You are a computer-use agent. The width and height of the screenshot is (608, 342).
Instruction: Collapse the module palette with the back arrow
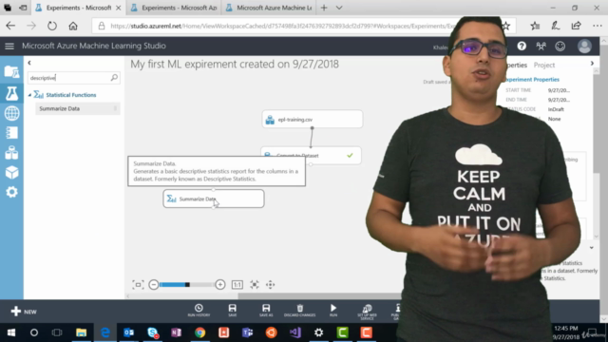pyautogui.click(x=29, y=63)
